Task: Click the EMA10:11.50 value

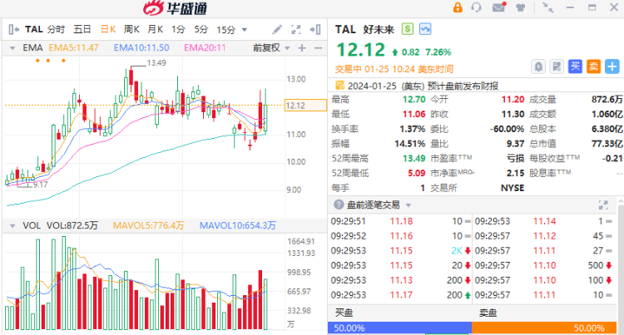Action: pos(141,48)
